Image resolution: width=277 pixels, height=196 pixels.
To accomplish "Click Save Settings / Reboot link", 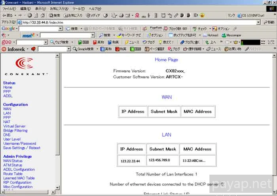I will (22, 148).
